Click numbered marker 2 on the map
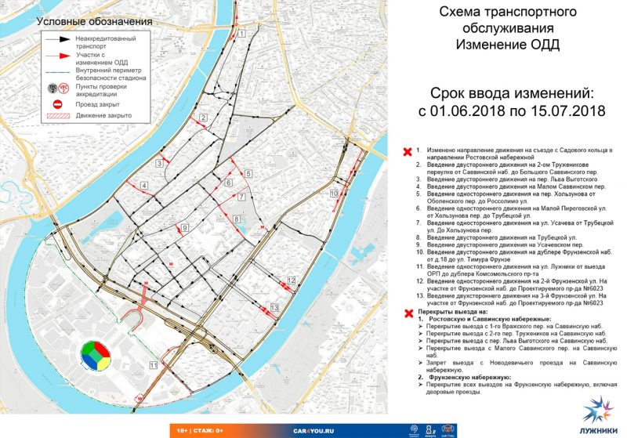The image size is (627, 438). [x=204, y=118]
